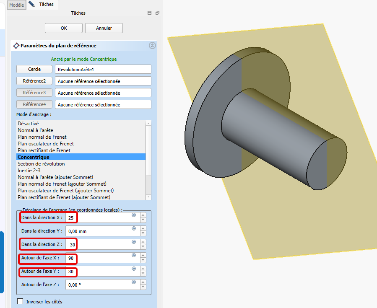Click formula icon in 'Autour de l'axe Z' field

[x=134, y=282]
